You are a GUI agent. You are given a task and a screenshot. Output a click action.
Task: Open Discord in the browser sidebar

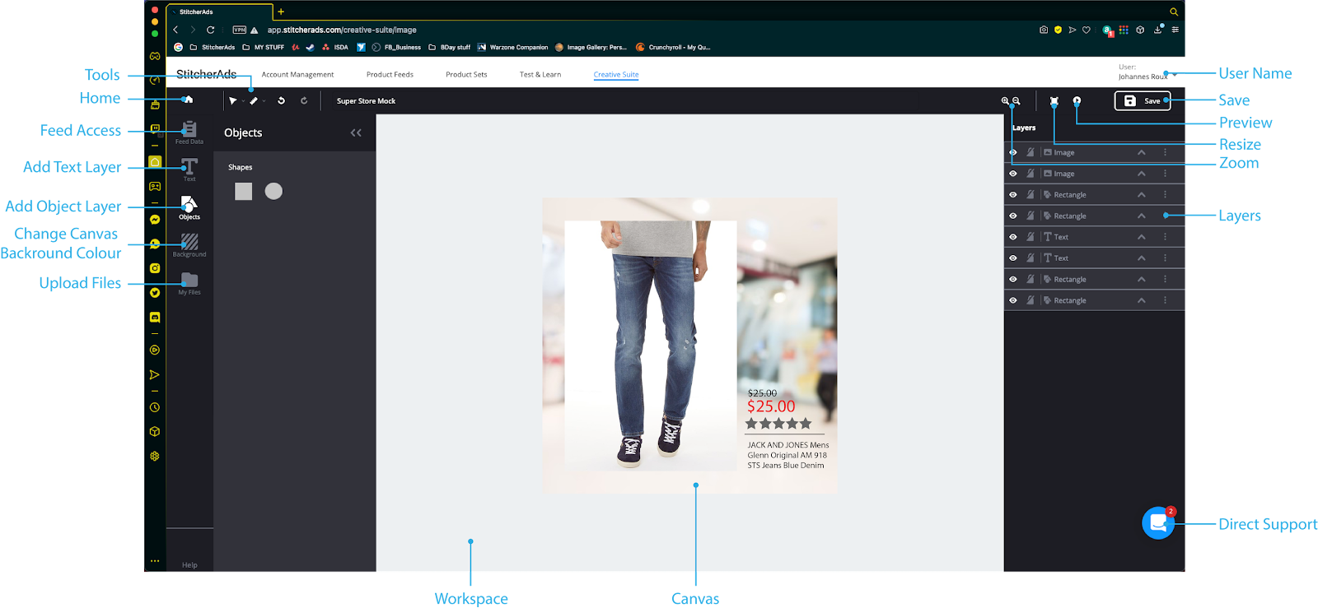point(155,317)
